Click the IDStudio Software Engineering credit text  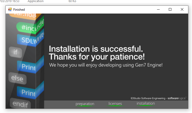[x=148, y=98]
